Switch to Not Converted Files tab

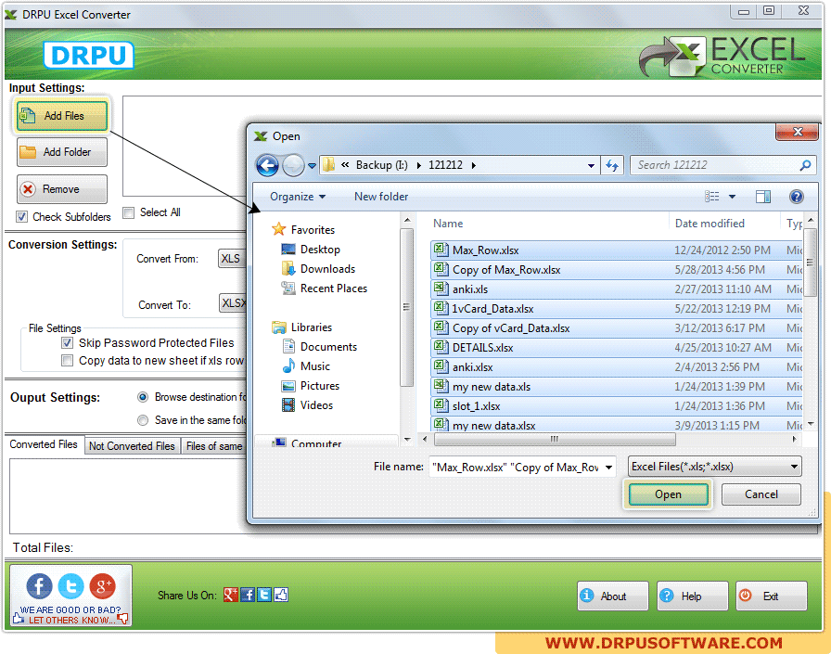(132, 446)
